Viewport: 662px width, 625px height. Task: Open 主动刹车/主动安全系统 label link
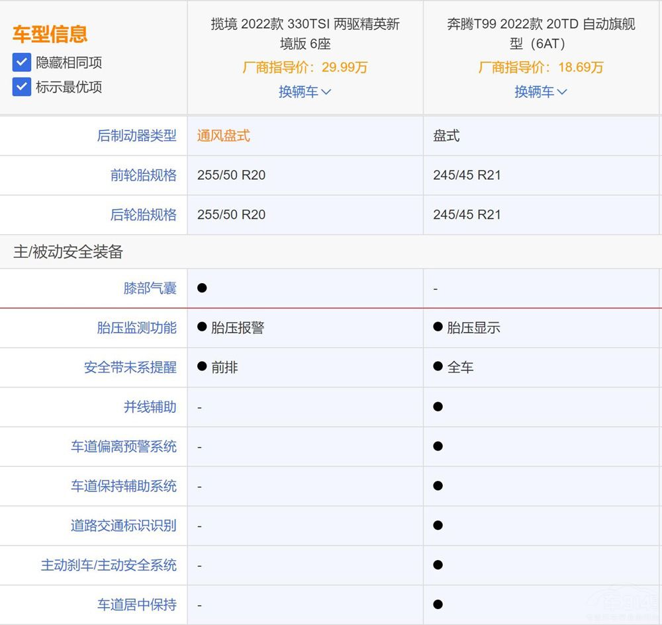click(x=109, y=565)
